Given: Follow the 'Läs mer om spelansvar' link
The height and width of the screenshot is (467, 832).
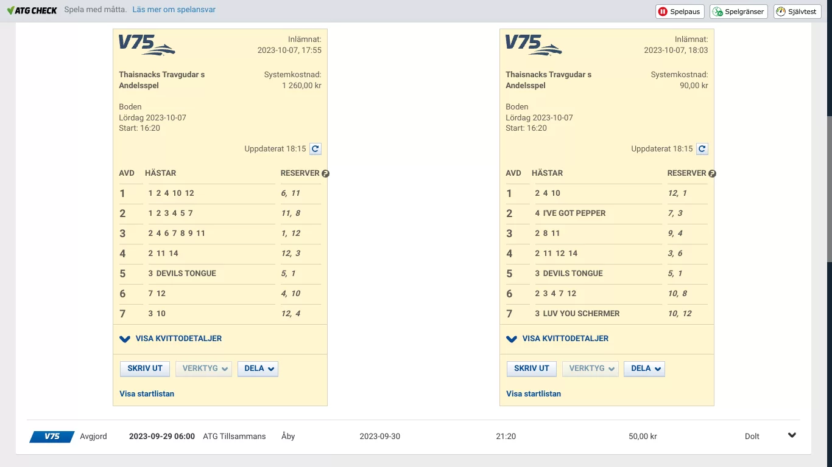Looking at the screenshot, I should click(x=174, y=10).
